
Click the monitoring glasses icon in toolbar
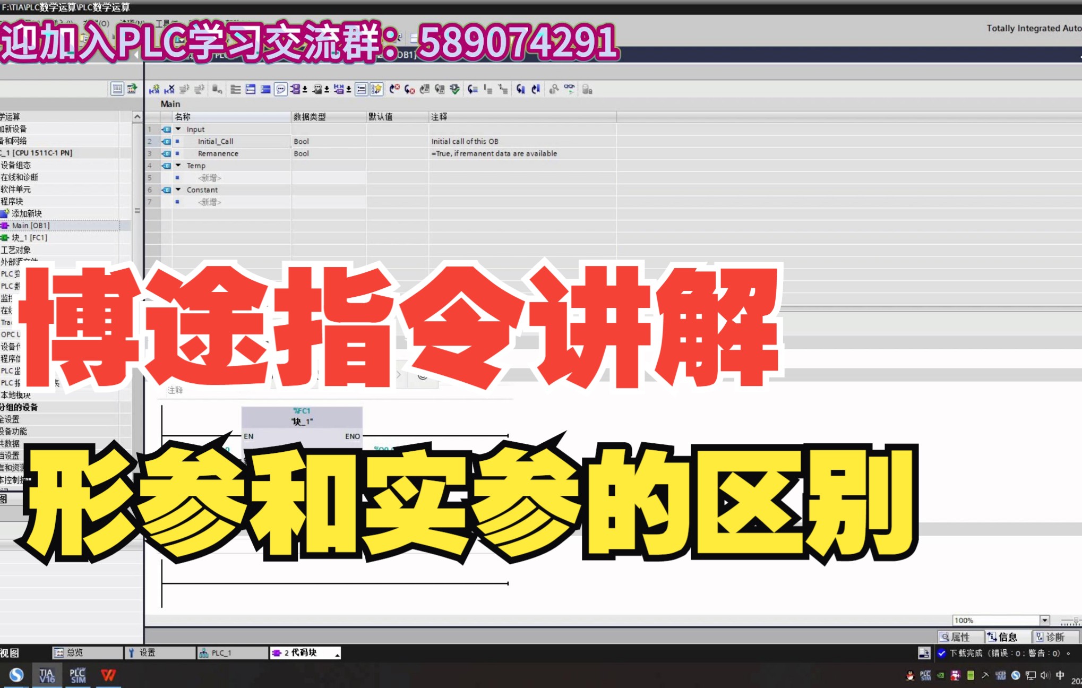[569, 89]
